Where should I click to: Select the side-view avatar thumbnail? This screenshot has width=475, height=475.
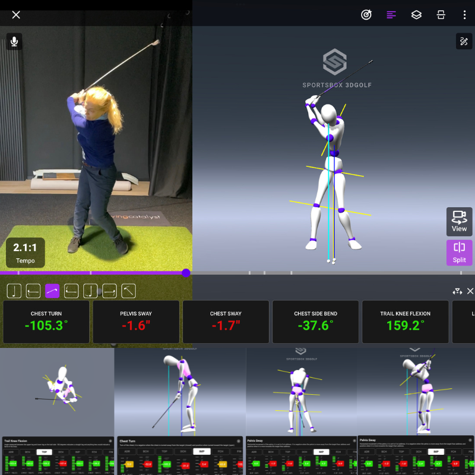pyautogui.click(x=180, y=392)
